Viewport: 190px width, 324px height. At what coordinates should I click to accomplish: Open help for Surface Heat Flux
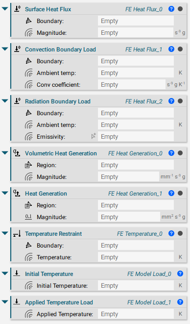(171, 9)
